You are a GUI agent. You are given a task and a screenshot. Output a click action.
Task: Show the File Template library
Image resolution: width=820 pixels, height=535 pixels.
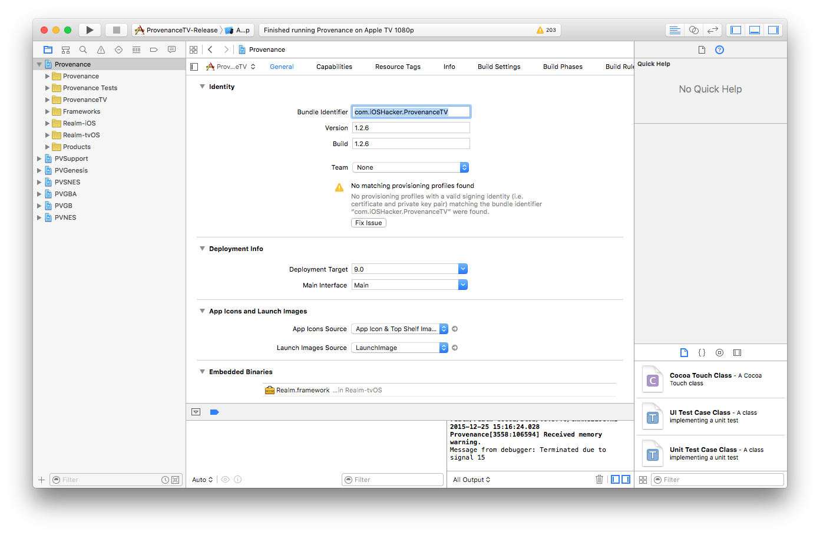(684, 352)
